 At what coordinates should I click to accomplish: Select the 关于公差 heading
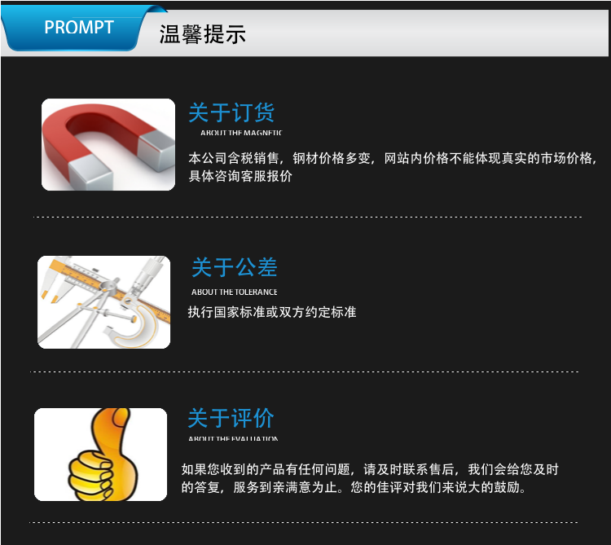(x=234, y=267)
